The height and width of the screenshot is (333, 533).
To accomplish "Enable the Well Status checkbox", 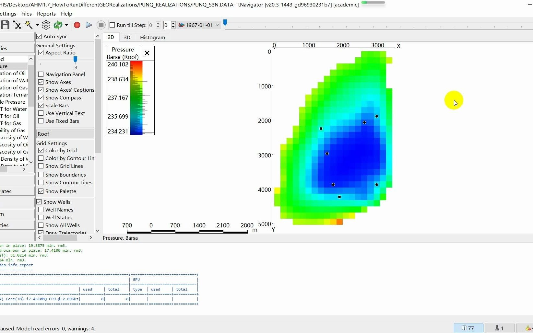I will pyautogui.click(x=41, y=217).
